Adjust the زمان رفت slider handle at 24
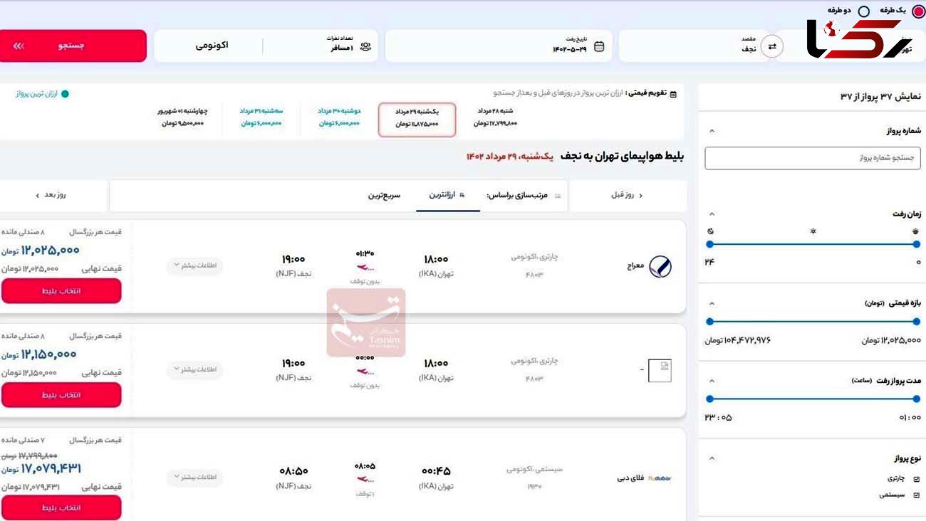Image resolution: width=926 pixels, height=521 pixels. click(x=709, y=244)
